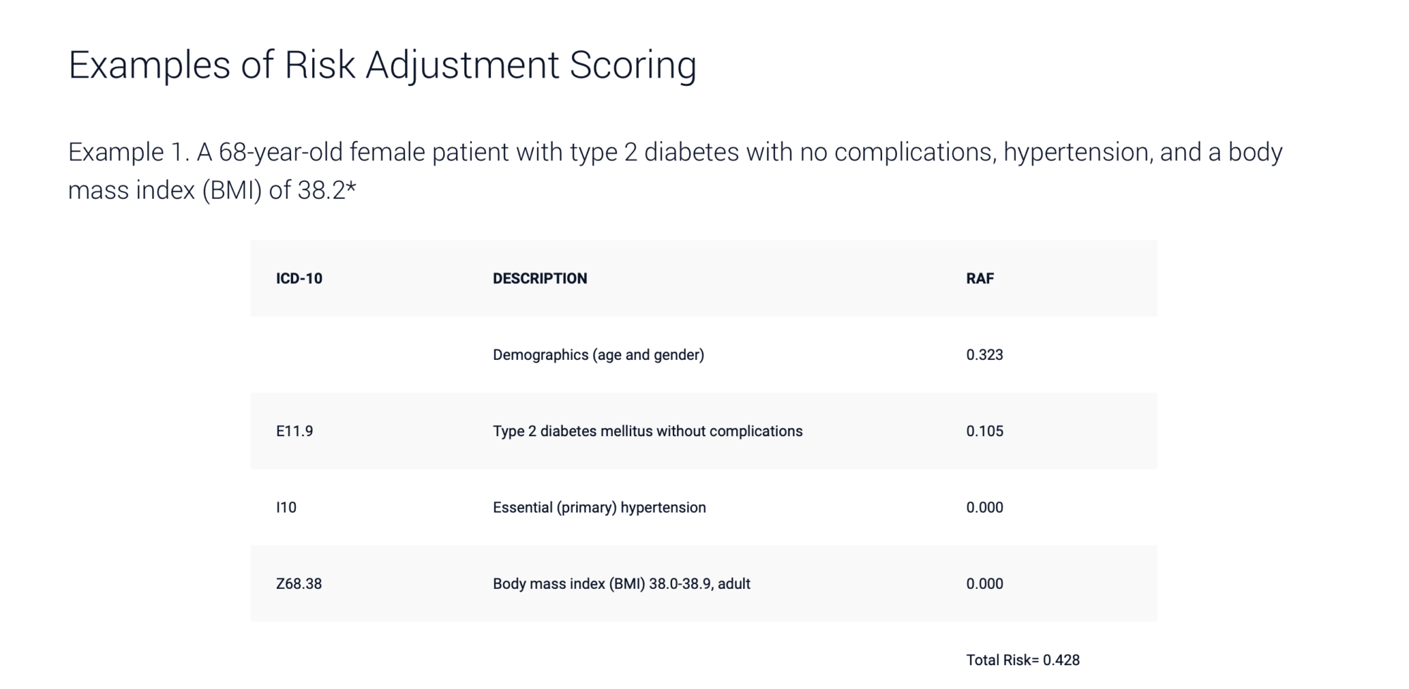Viewport: 1409px width, 689px height.
Task: Click the 0.323 RAF value
Action: [984, 354]
